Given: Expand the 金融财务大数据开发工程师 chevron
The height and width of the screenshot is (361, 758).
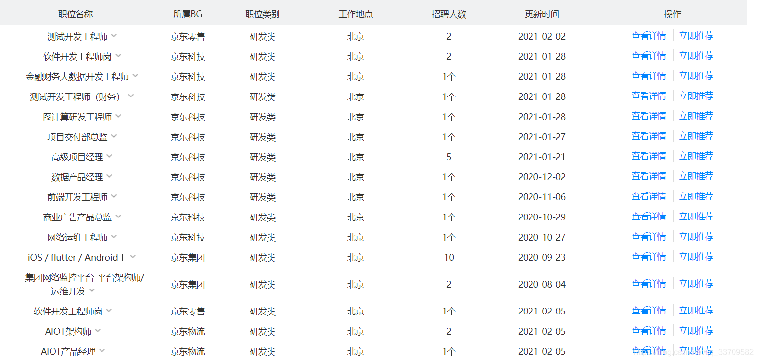Looking at the screenshot, I should (x=135, y=75).
